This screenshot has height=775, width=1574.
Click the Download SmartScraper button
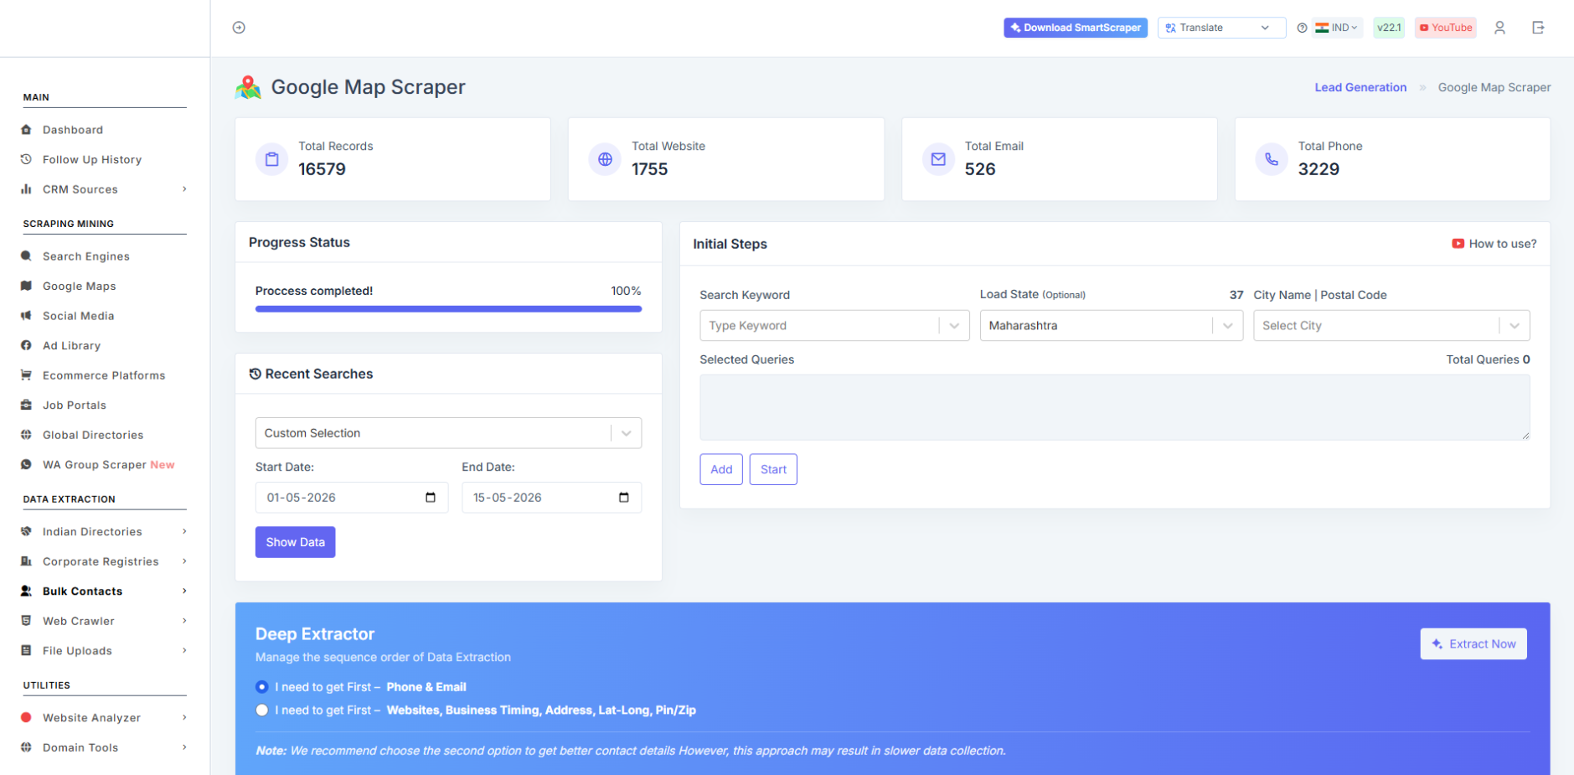pyautogui.click(x=1076, y=28)
